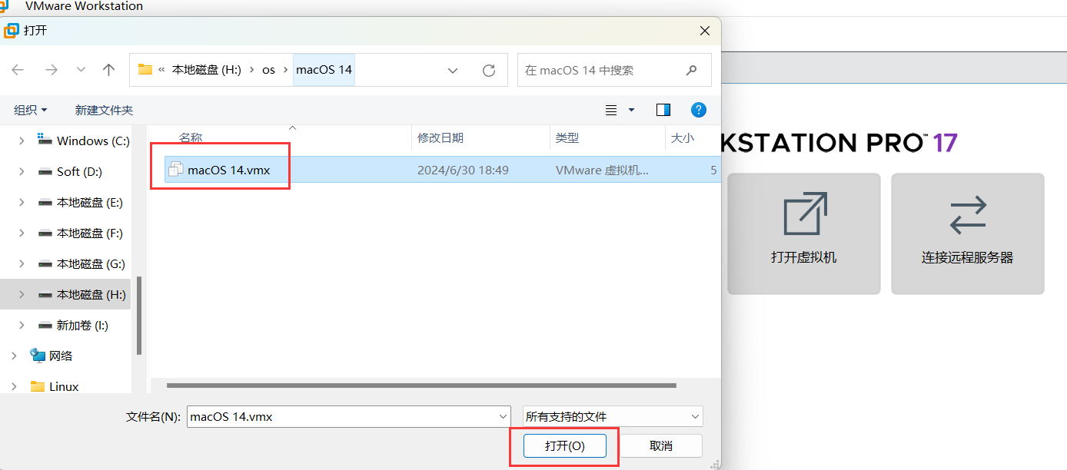The height and width of the screenshot is (470, 1067).
Task: Refresh the macOS 14 folder view
Action: tap(489, 70)
